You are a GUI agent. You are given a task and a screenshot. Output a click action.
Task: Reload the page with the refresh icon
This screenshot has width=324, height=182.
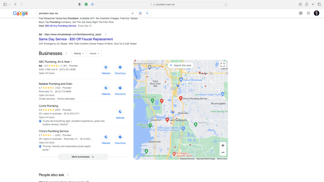(226, 4)
